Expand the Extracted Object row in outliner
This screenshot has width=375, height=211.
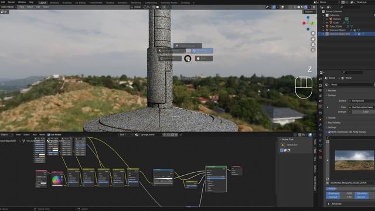tap(323, 30)
